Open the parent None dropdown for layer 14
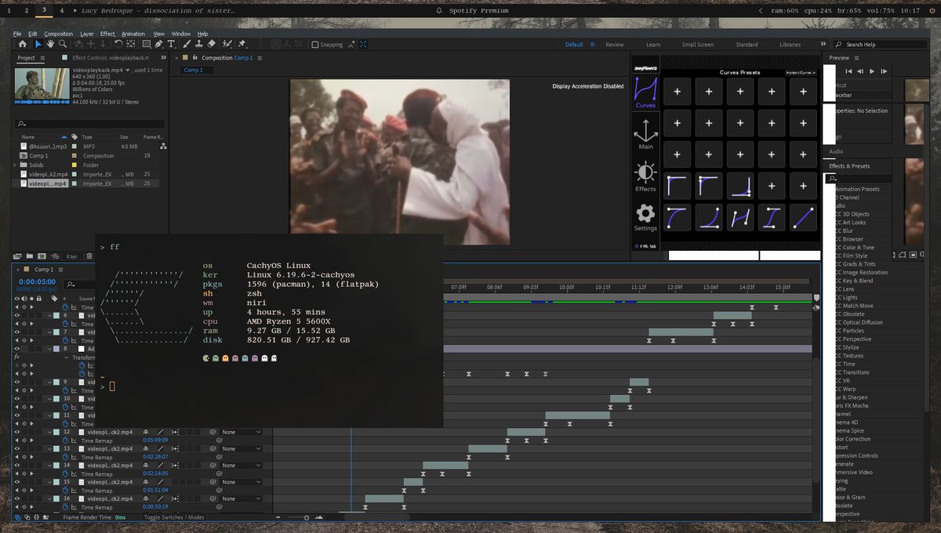Image resolution: width=941 pixels, height=533 pixels. pyautogui.click(x=241, y=466)
